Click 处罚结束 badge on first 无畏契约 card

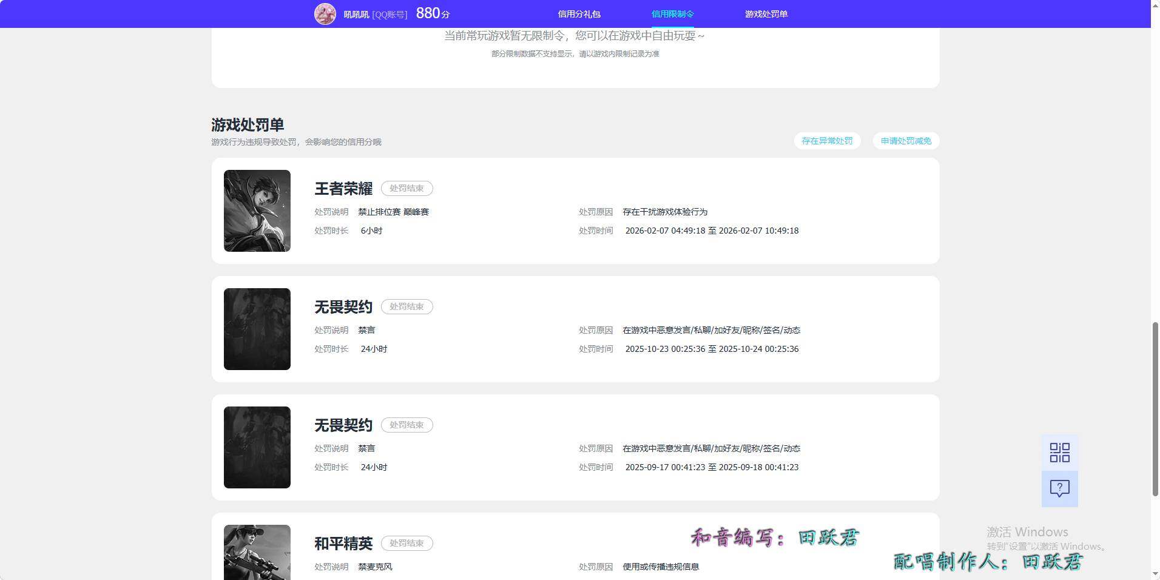pos(406,306)
